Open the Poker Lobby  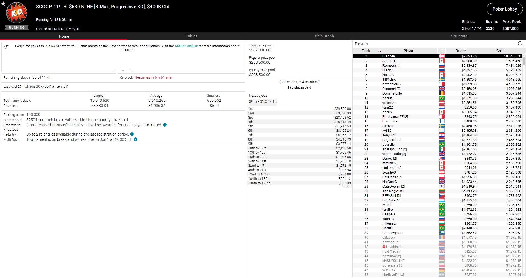tap(505, 9)
